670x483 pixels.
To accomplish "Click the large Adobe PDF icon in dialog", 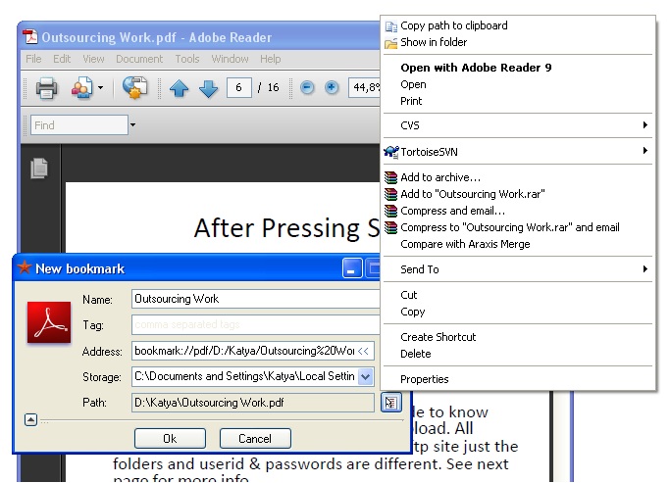I will pos(49,322).
